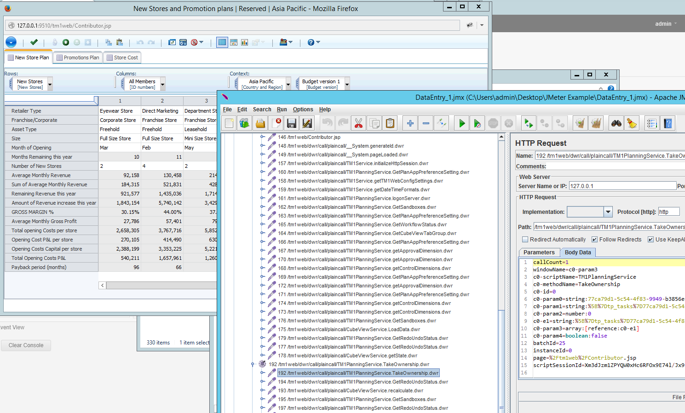Click the scissors Cut icon in JMeter
Image resolution: width=685 pixels, height=413 pixels.
[359, 123]
